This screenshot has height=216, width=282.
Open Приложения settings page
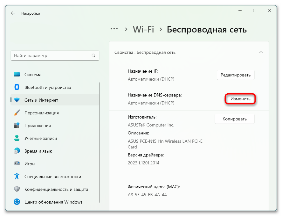pos(55,126)
